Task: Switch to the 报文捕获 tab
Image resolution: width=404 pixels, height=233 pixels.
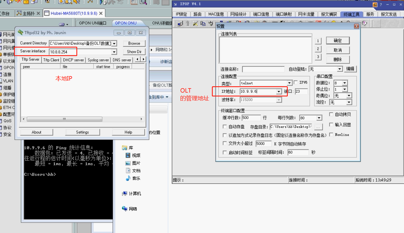Action: pos(329,14)
